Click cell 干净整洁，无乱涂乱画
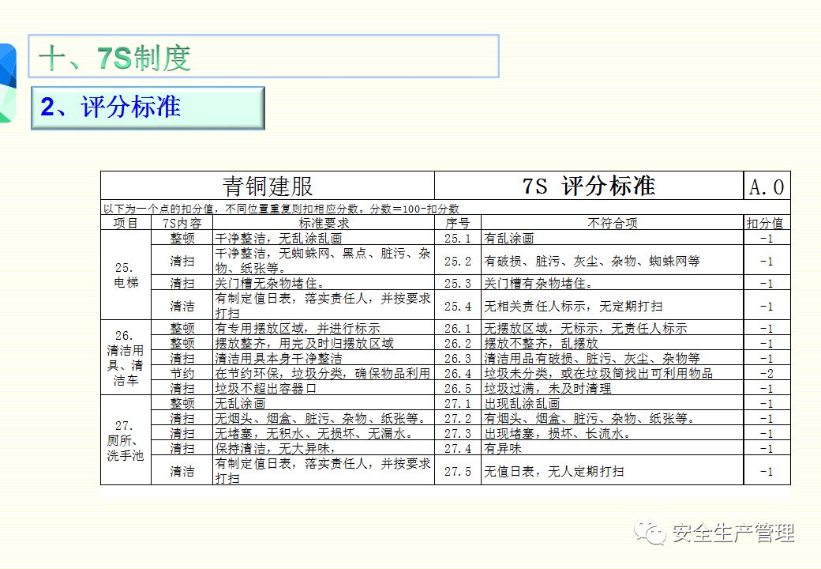 pos(324,238)
